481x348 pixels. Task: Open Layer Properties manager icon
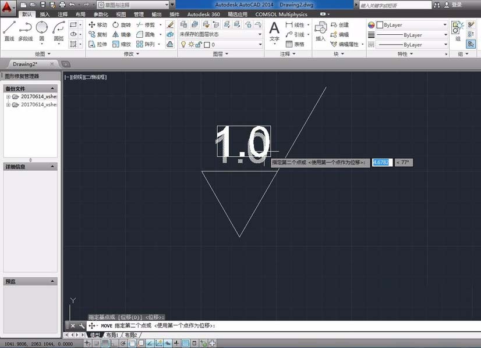(183, 24)
